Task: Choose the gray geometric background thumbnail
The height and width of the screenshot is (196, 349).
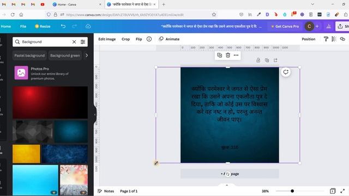Action: tap(33, 132)
